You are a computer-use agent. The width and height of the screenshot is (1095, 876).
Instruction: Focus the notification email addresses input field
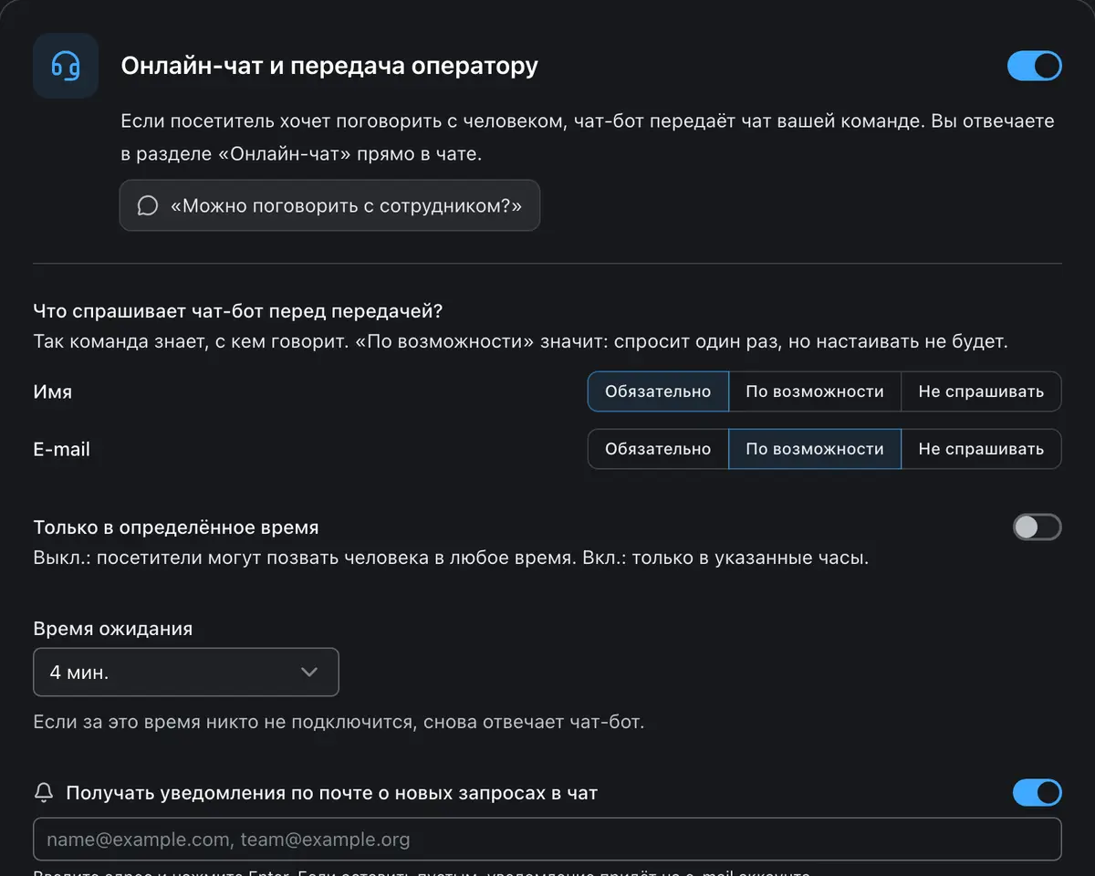547,839
